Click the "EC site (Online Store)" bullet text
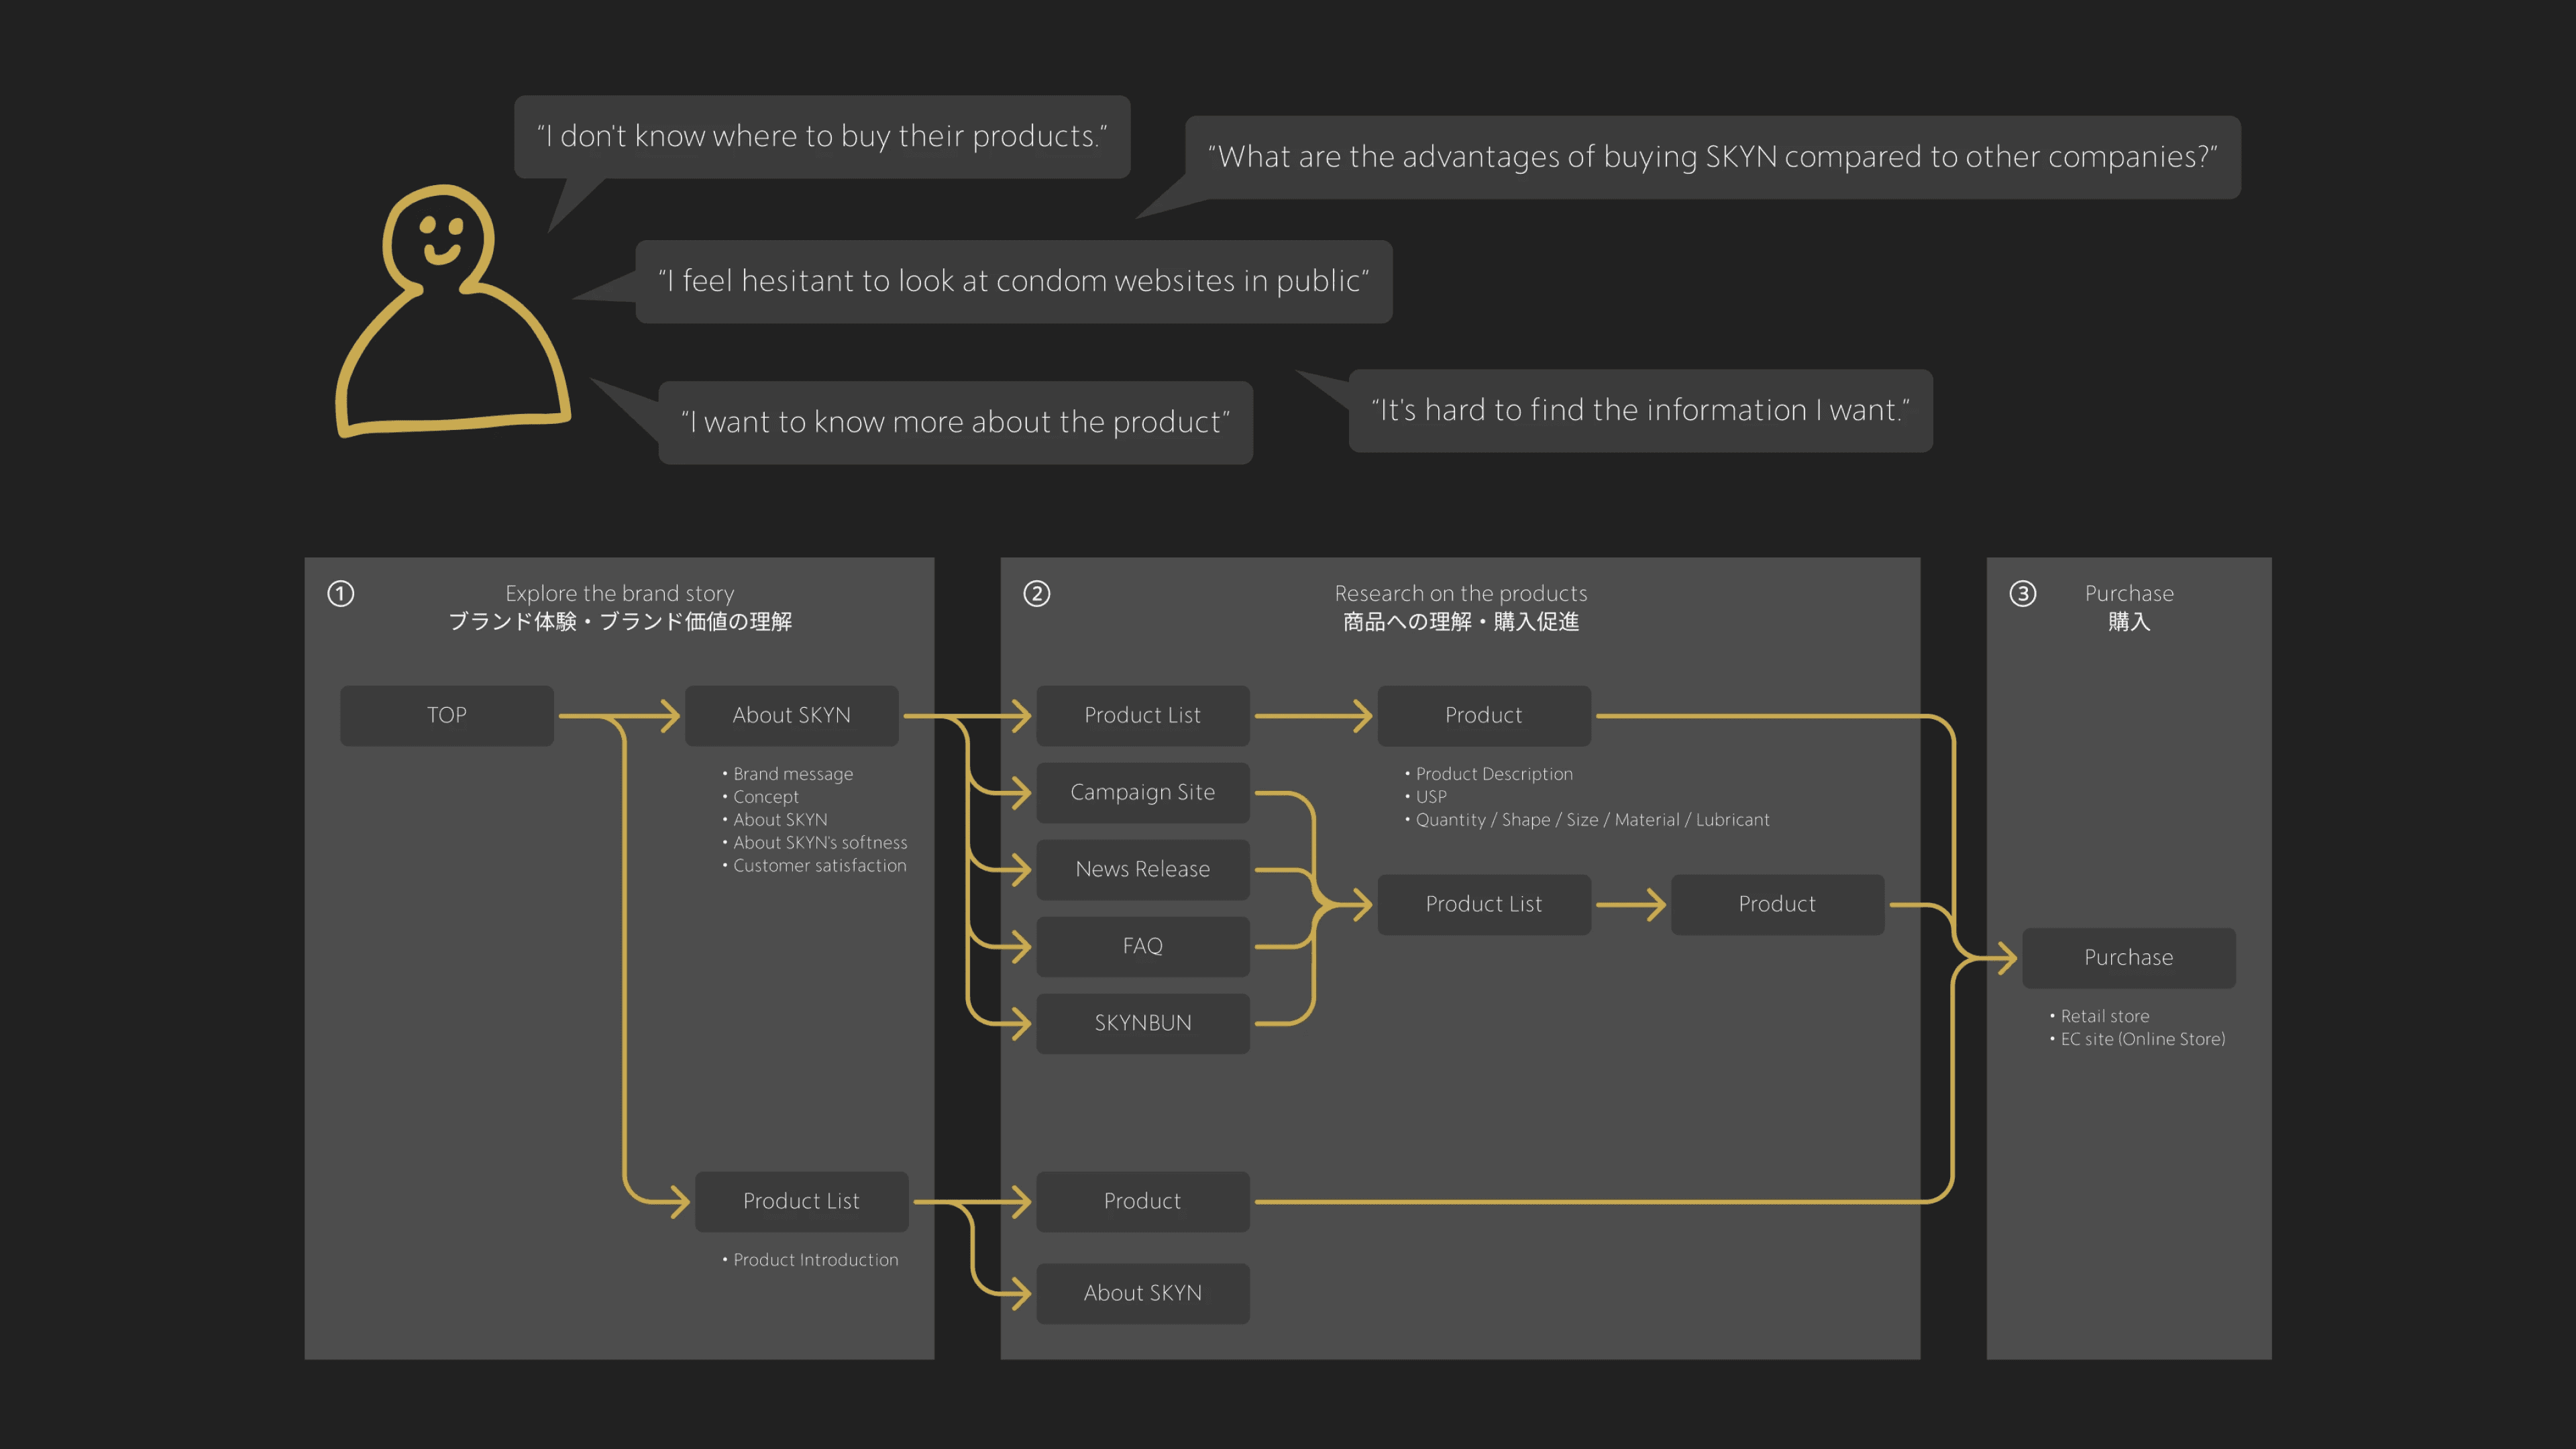Viewport: 2576px width, 1449px height. [x=2142, y=1039]
